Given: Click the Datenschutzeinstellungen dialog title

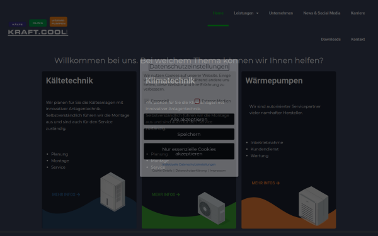Looking at the screenshot, I should (x=189, y=67).
